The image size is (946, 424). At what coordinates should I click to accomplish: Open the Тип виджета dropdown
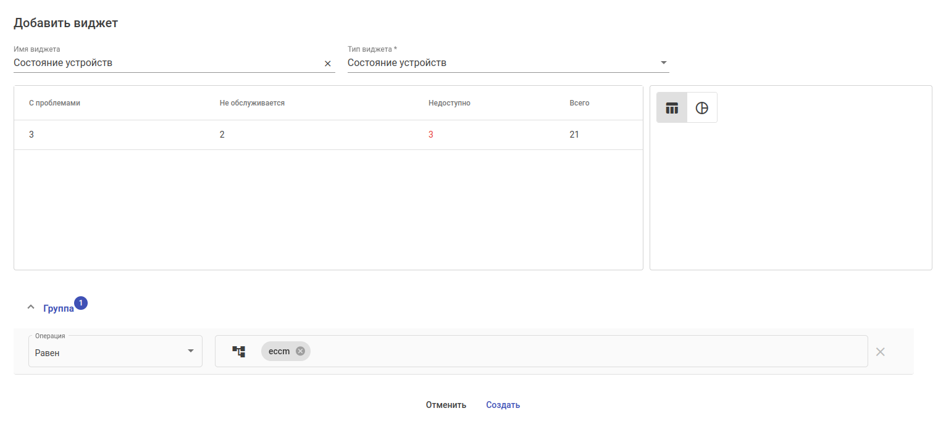click(664, 63)
